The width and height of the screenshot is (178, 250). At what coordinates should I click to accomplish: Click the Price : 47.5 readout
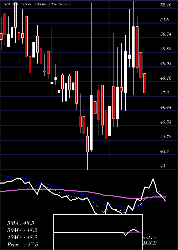click(22, 245)
